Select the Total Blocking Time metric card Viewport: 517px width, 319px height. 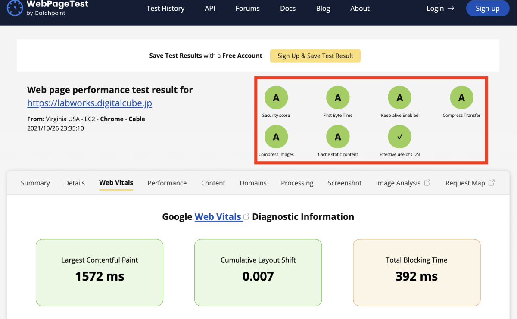pos(417,272)
